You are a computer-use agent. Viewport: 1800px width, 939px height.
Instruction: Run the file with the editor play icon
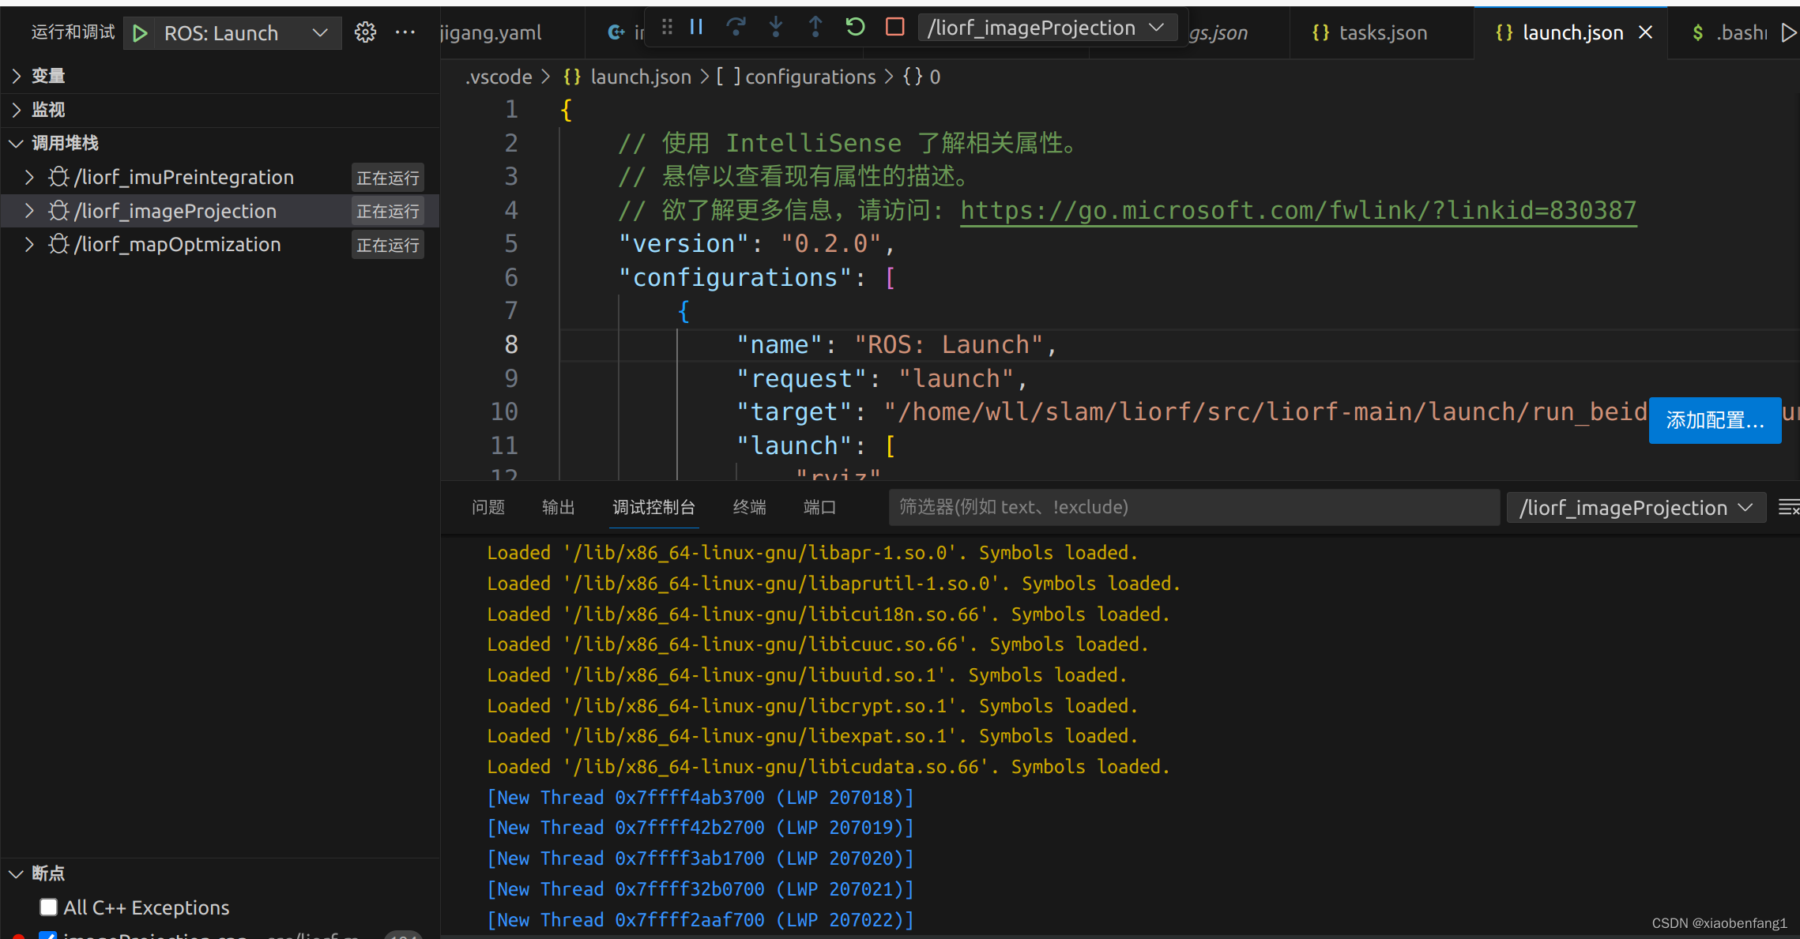[x=1788, y=32]
